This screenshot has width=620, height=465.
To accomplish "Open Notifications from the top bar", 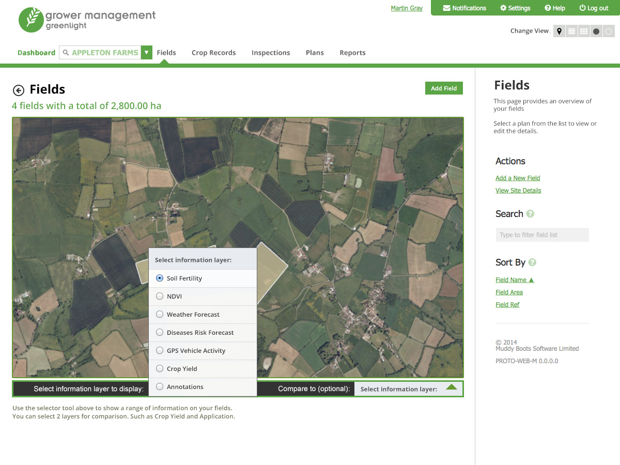I will (464, 8).
